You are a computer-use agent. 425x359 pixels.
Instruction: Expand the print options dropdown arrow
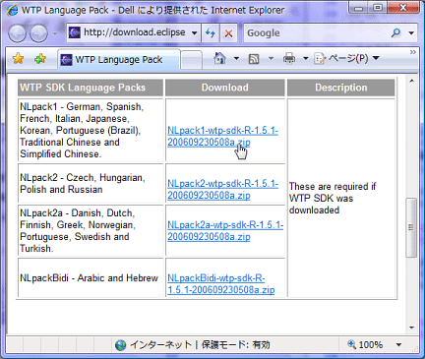(306, 59)
